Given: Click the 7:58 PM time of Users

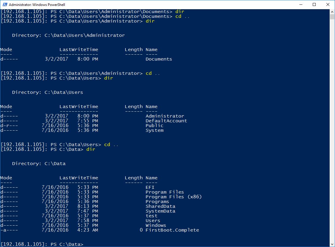Looking at the screenshot, I should [x=88, y=221].
